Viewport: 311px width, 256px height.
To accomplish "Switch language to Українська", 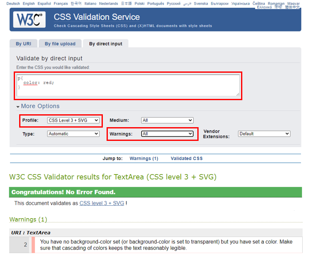I will [x=240, y=4].
